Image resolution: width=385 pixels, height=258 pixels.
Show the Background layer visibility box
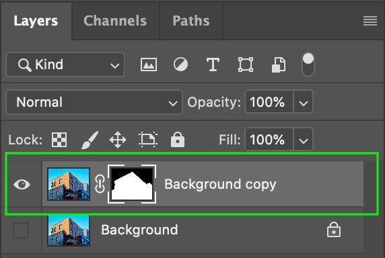[21, 230]
